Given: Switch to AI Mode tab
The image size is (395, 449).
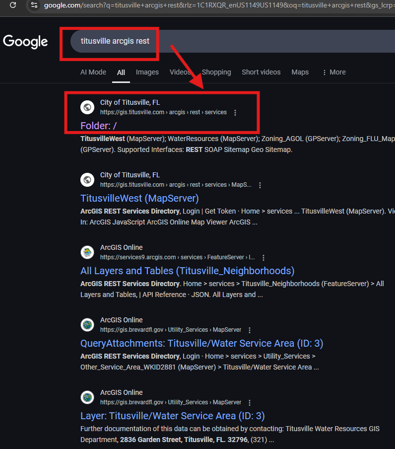Looking at the screenshot, I should pos(93,72).
